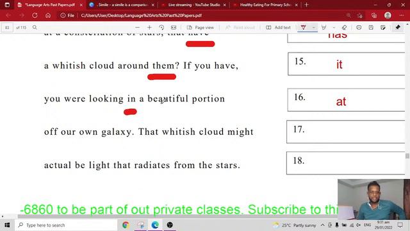Open Settings and more menu
Viewport: 410px width, 231px height.
coord(402,15)
